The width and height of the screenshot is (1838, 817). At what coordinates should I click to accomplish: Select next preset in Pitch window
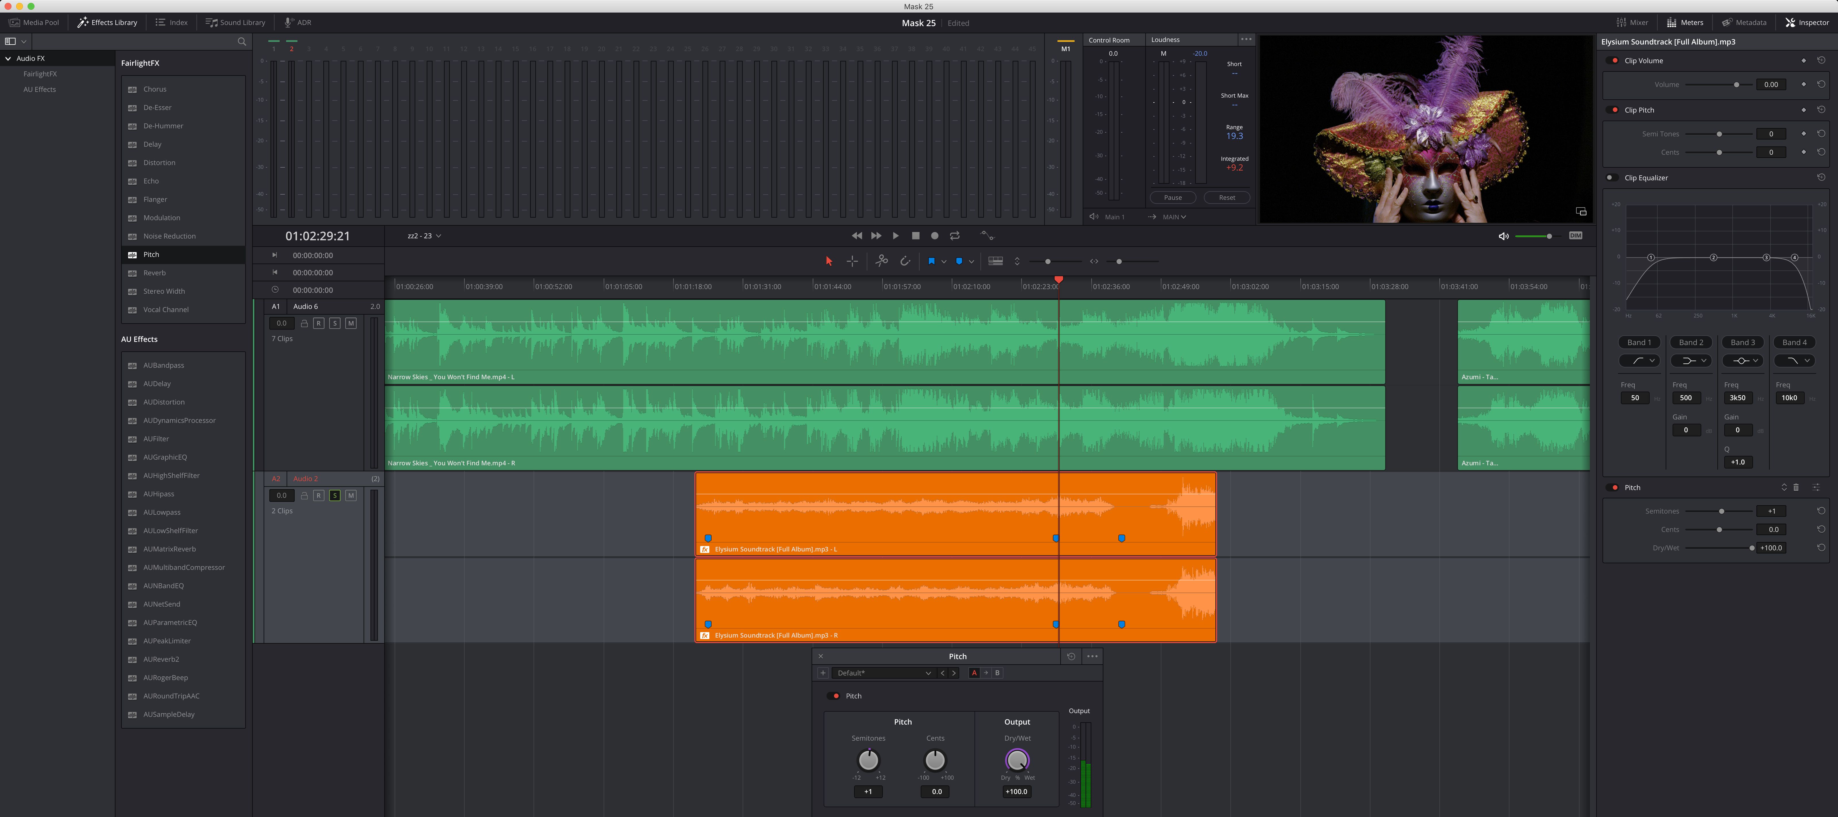pos(954,672)
